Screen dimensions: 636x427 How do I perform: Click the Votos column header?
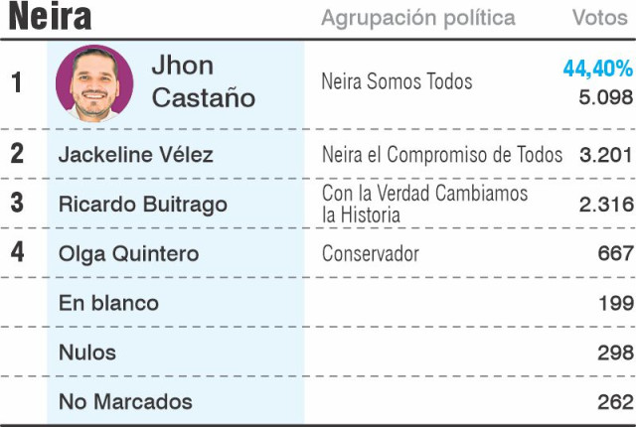600,18
